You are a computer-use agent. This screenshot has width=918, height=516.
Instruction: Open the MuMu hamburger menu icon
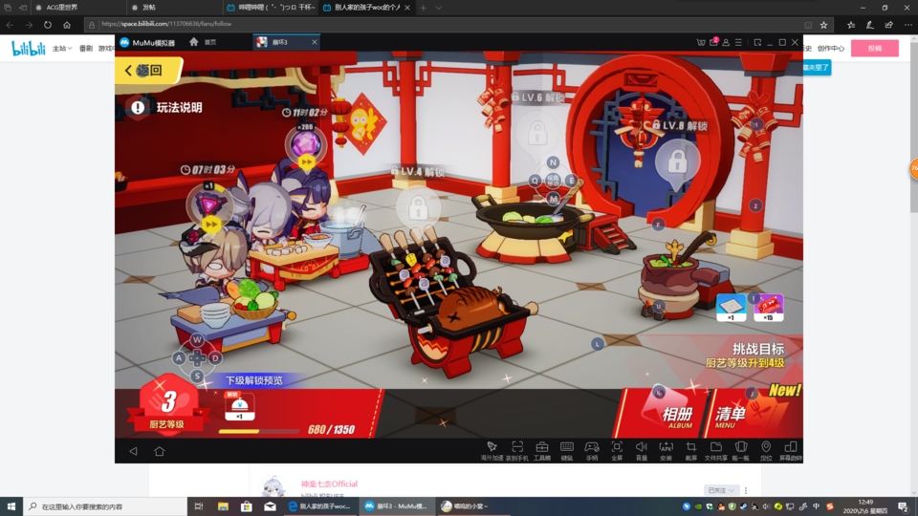738,42
